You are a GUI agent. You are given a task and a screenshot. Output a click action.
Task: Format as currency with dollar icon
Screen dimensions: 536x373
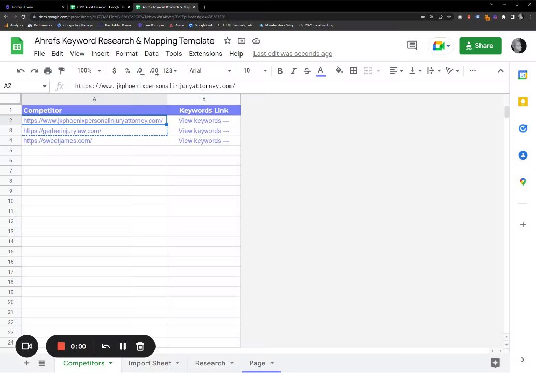pos(114,70)
